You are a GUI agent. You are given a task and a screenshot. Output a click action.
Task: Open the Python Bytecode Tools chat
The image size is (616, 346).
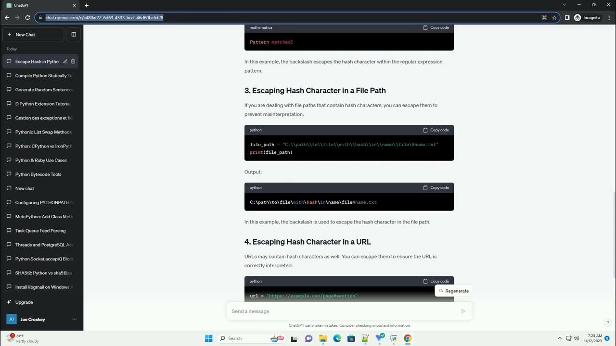click(41, 174)
